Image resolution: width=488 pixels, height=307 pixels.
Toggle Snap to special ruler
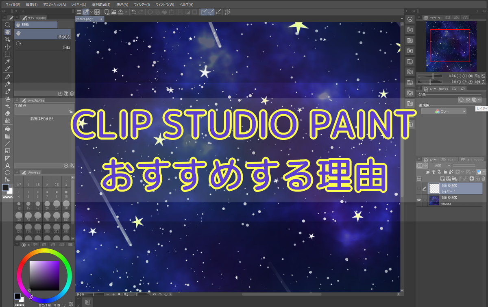211,12
